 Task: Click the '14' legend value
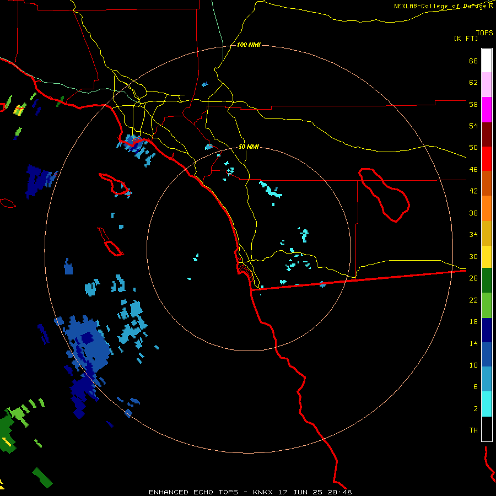pyautogui.click(x=473, y=343)
